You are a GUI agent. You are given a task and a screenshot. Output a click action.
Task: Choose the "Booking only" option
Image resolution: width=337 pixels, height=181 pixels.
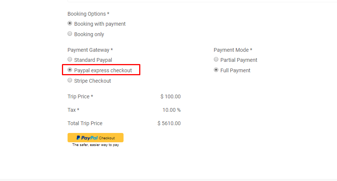70,34
